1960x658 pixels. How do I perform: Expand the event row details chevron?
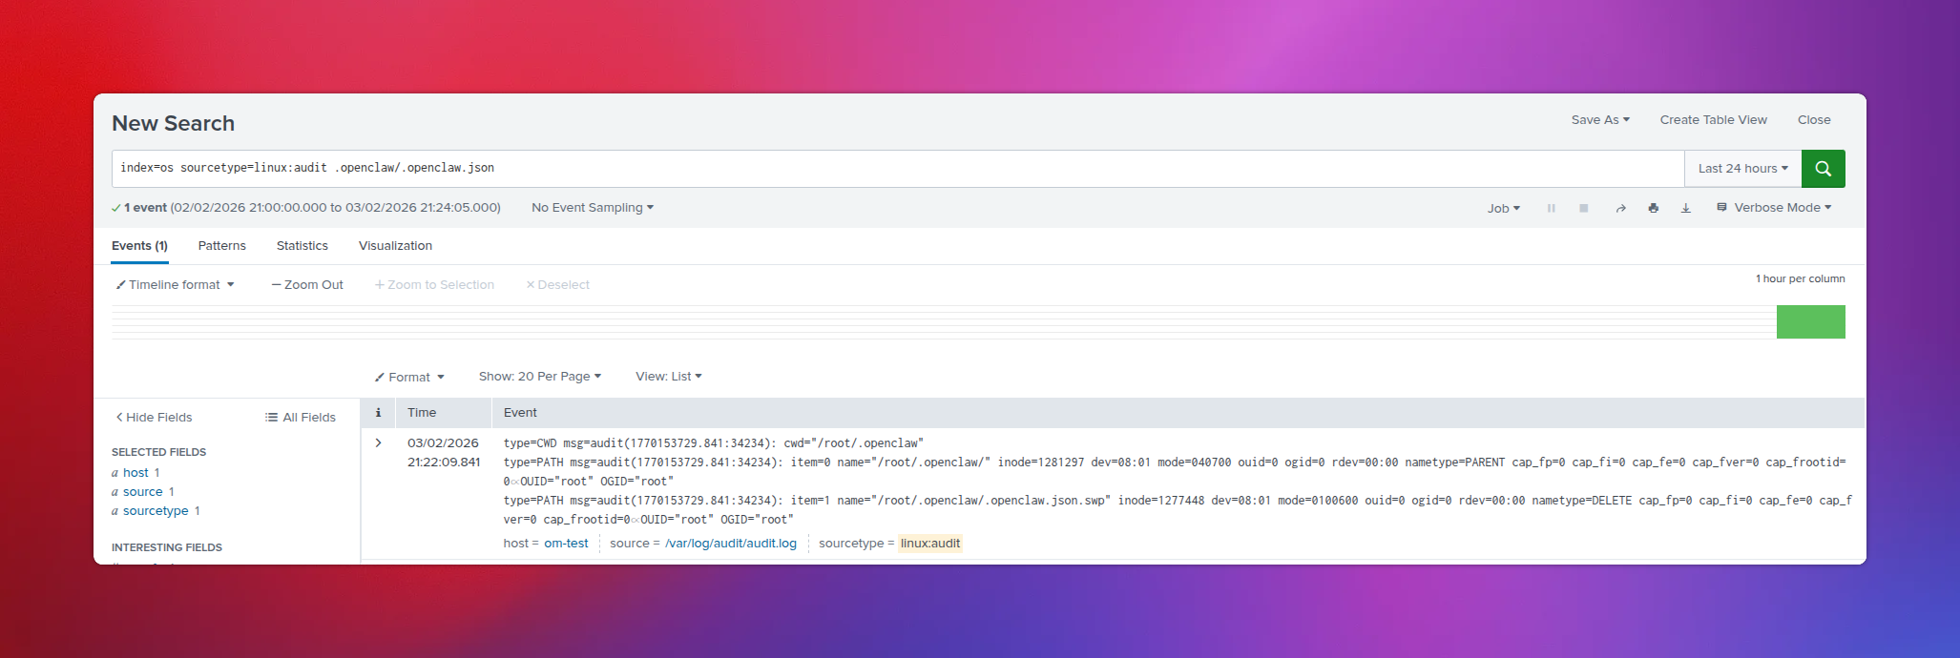coord(378,443)
